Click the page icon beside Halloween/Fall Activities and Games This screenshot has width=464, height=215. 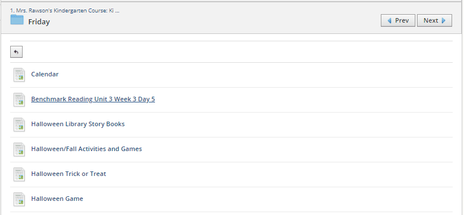pyautogui.click(x=19, y=149)
